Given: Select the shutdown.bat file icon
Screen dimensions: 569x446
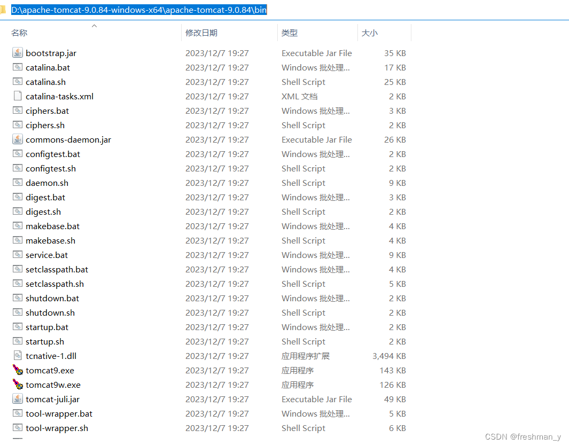Looking at the screenshot, I should [x=18, y=298].
